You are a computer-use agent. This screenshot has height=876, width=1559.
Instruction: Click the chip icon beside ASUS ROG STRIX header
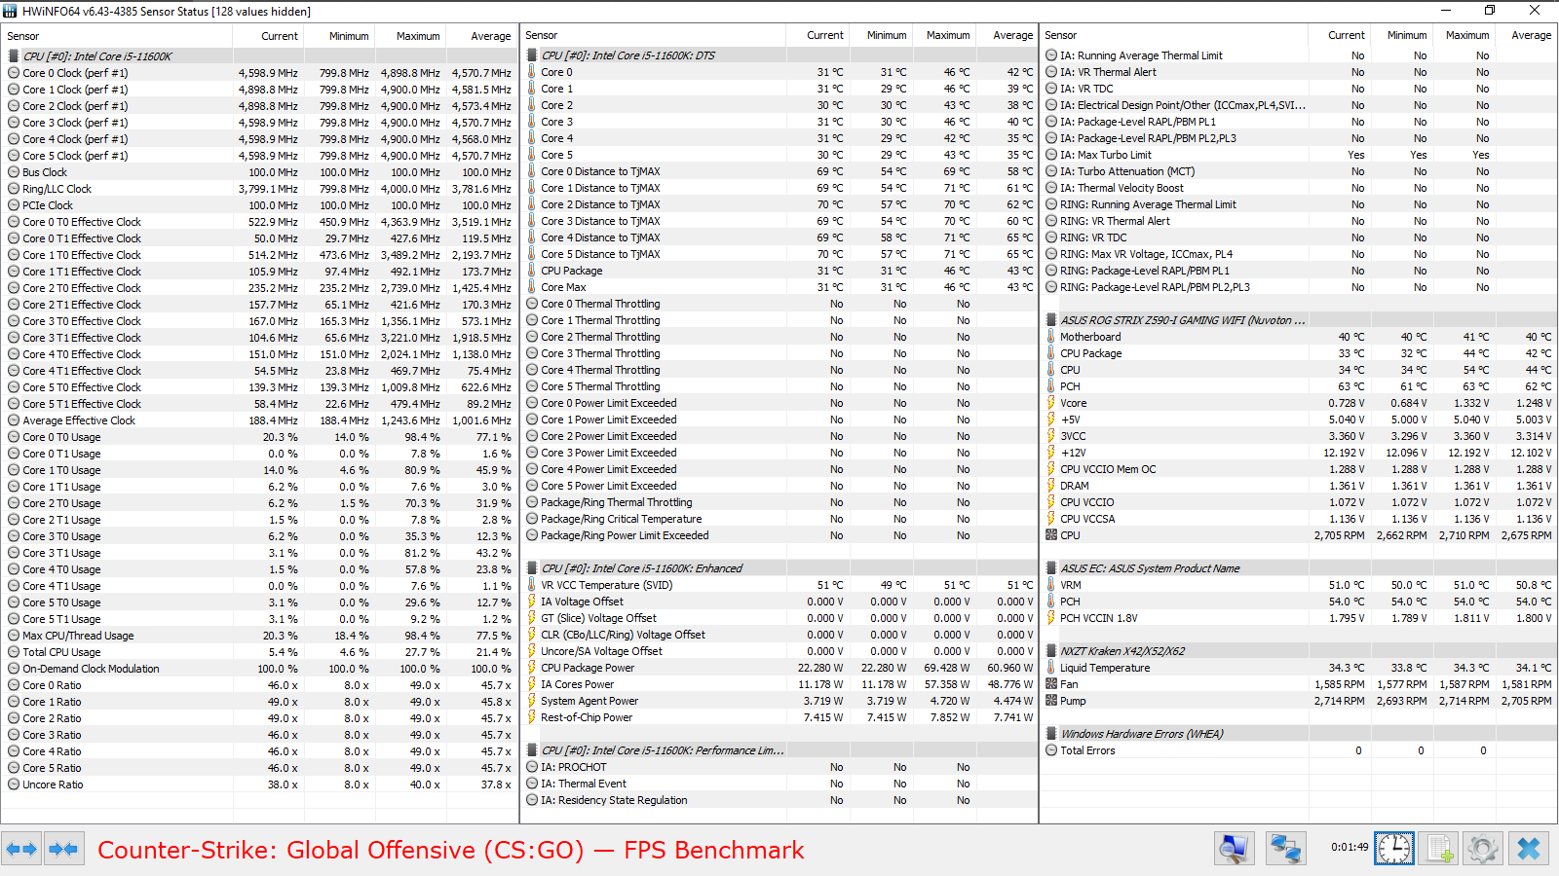point(1051,320)
